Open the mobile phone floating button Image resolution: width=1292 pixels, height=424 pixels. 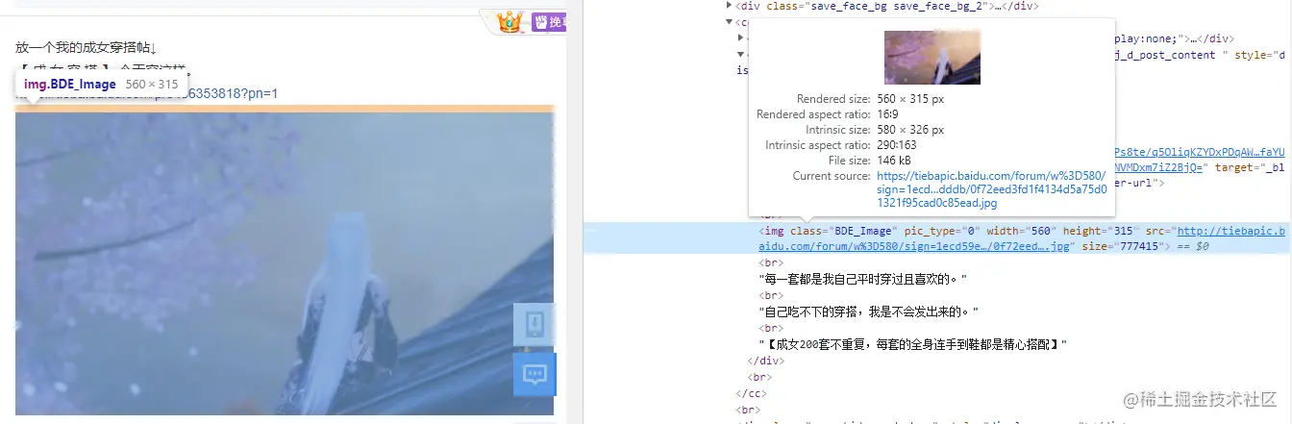[534, 325]
